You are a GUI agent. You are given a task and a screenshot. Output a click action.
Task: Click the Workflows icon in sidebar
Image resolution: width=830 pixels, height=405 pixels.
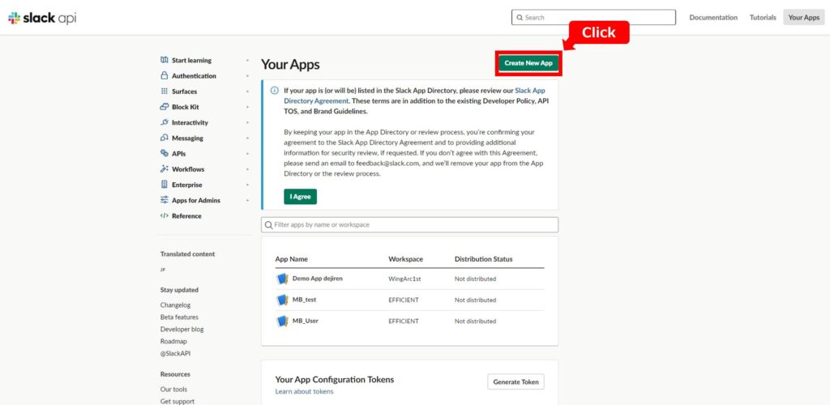(164, 169)
